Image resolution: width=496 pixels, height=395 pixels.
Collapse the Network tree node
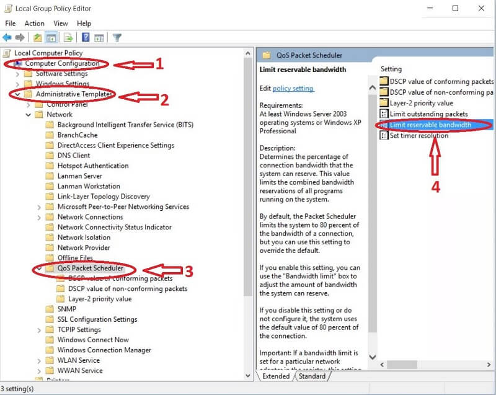29,115
